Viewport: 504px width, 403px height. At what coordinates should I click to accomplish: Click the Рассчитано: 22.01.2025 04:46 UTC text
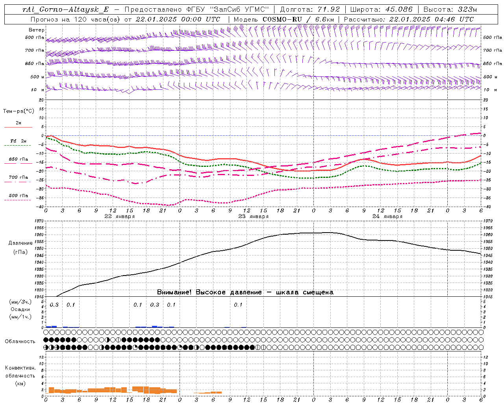pyautogui.click(x=409, y=19)
